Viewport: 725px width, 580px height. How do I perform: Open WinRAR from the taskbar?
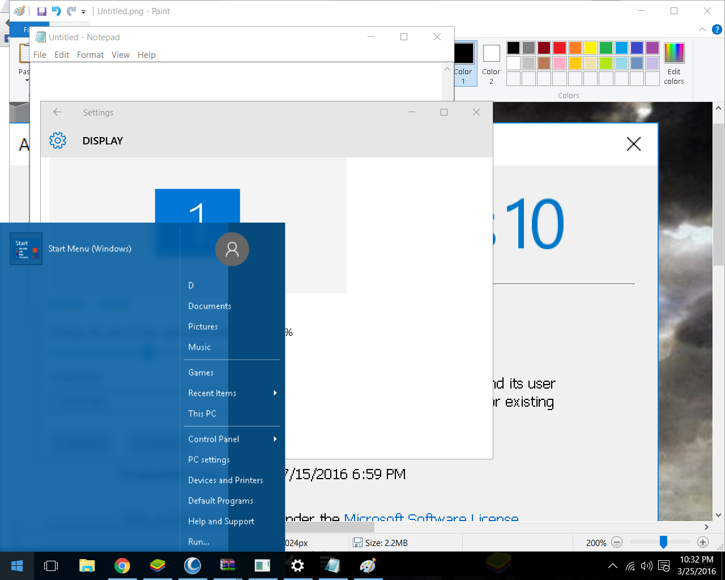(228, 566)
